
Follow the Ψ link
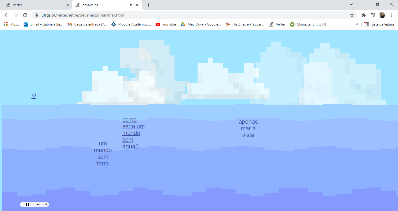(x=34, y=96)
